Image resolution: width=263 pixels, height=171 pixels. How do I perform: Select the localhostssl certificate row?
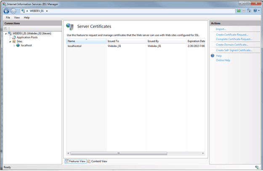135,46
